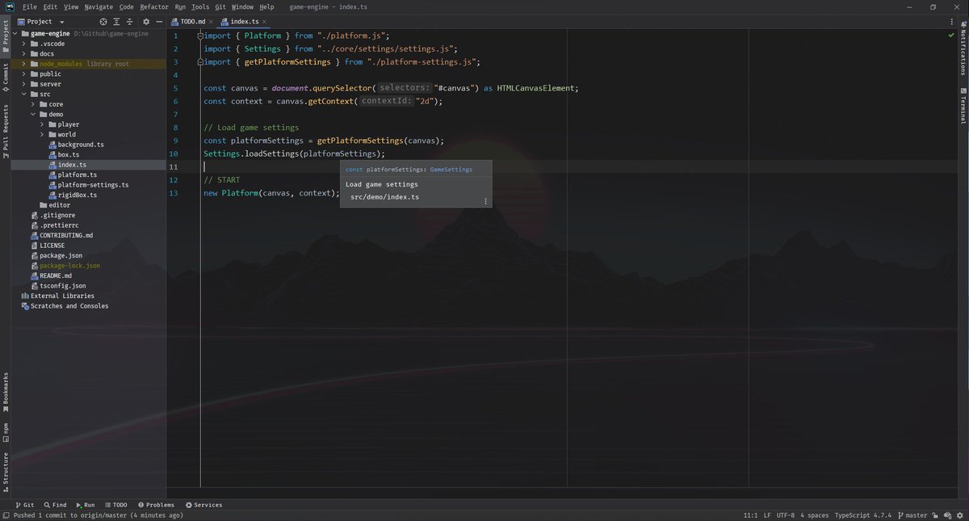Screen dimensions: 969x521
Task: Click GameSettings type link in popup
Action: [x=451, y=170]
